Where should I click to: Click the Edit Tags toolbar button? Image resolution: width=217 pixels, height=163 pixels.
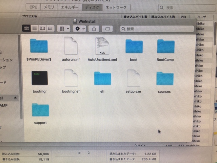[x=107, y=29]
